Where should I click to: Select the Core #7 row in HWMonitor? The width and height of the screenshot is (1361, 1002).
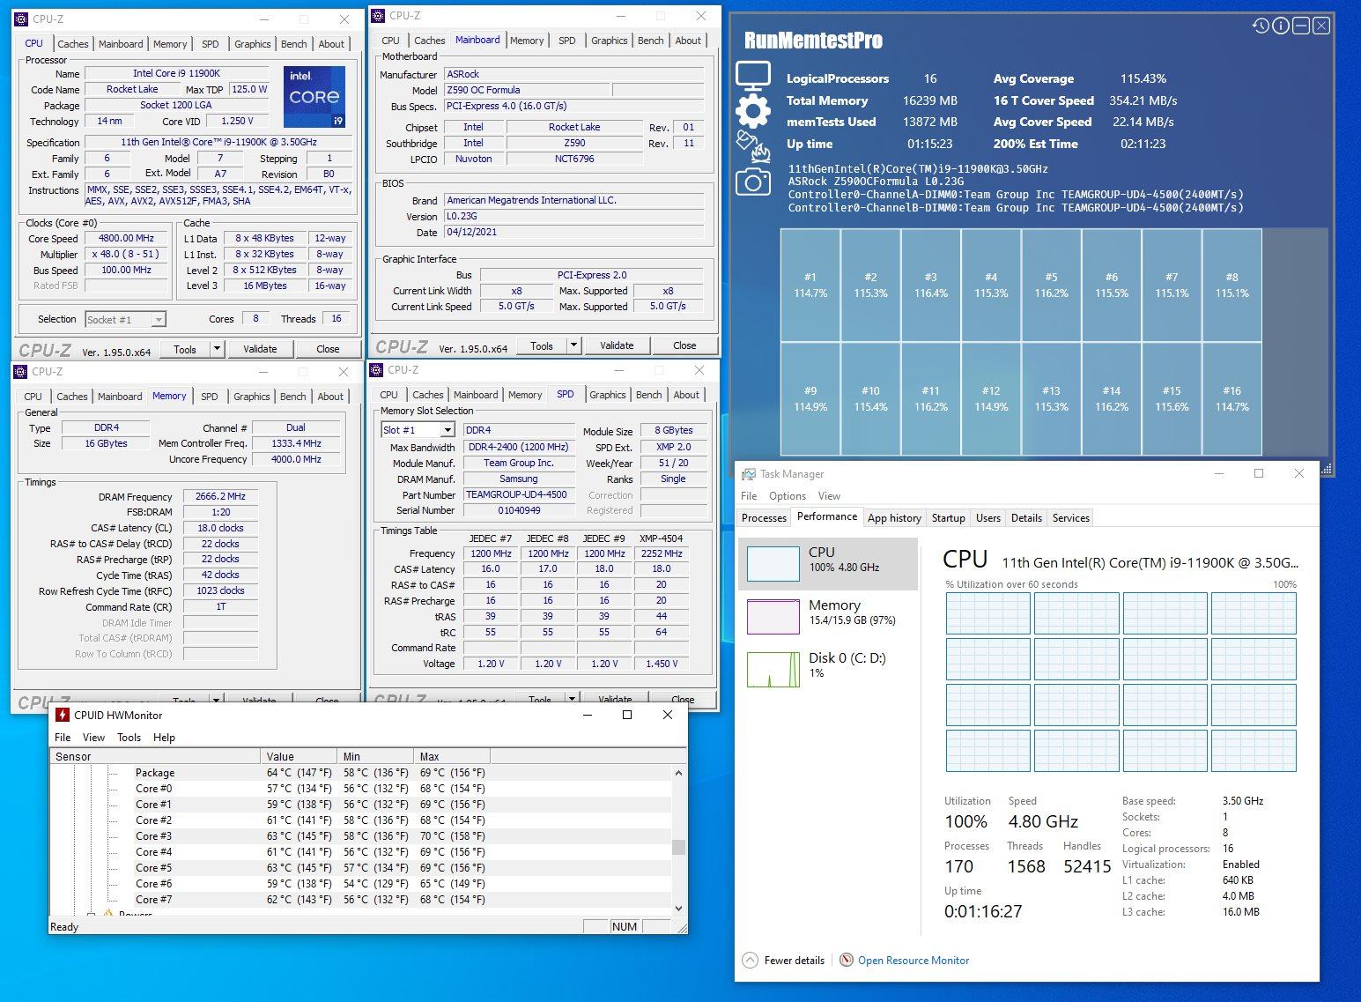(x=360, y=900)
